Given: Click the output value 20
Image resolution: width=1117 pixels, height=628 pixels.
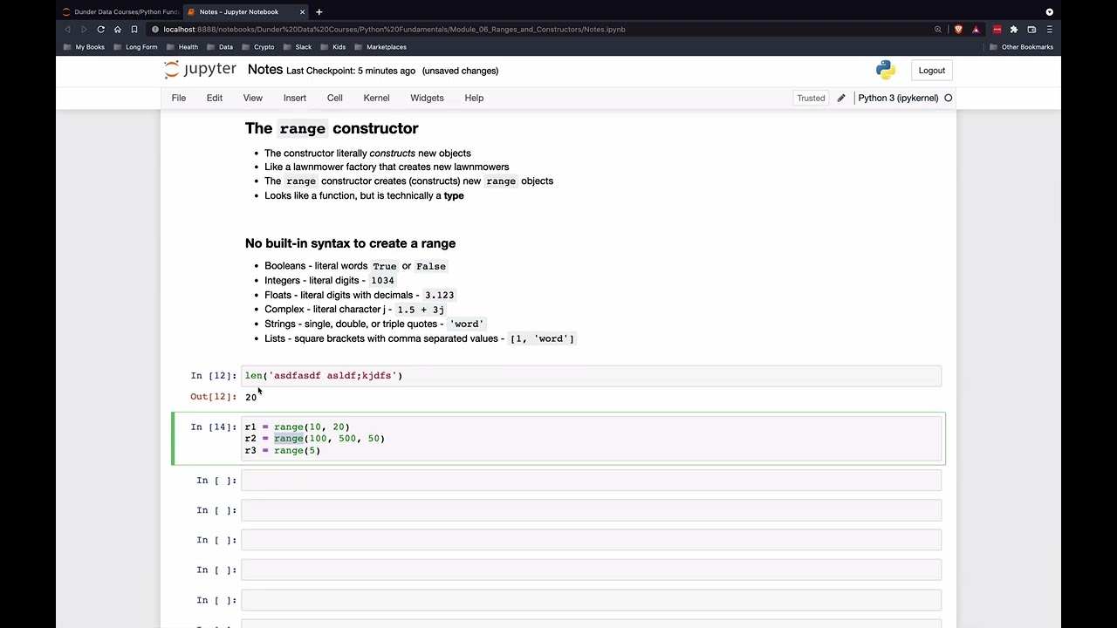Looking at the screenshot, I should pyautogui.click(x=250, y=398).
